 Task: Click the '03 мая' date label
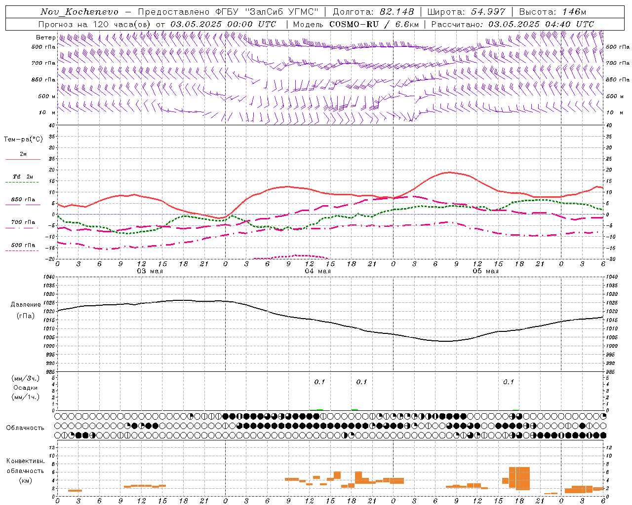(x=150, y=271)
